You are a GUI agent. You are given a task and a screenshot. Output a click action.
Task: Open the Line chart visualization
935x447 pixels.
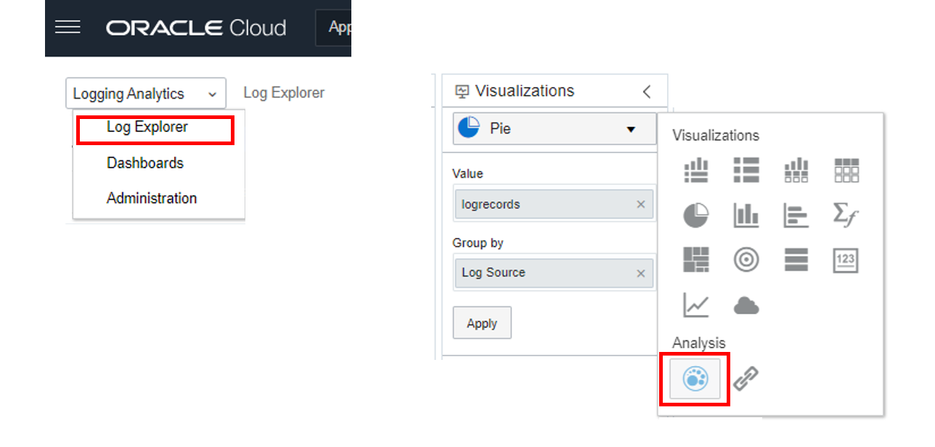[x=695, y=305]
